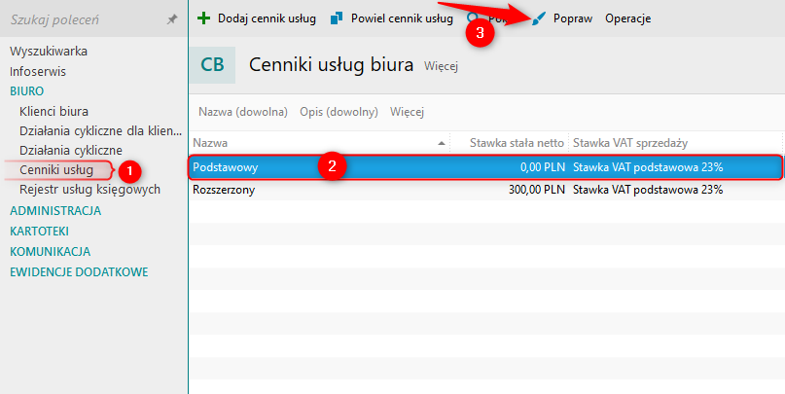
Task: Open the Operacje menu
Action: pos(627,19)
